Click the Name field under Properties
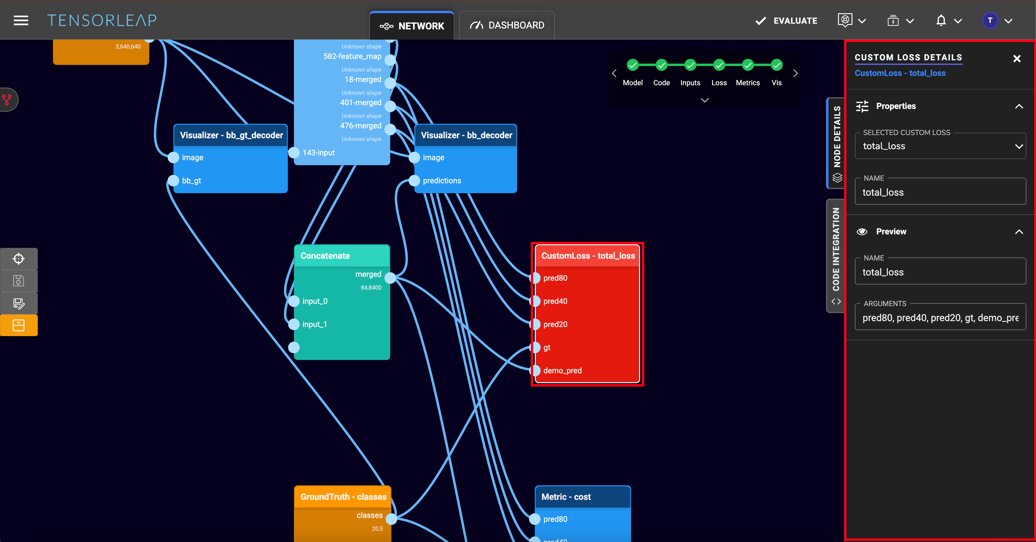Screen dimensions: 1036x542 coord(940,192)
